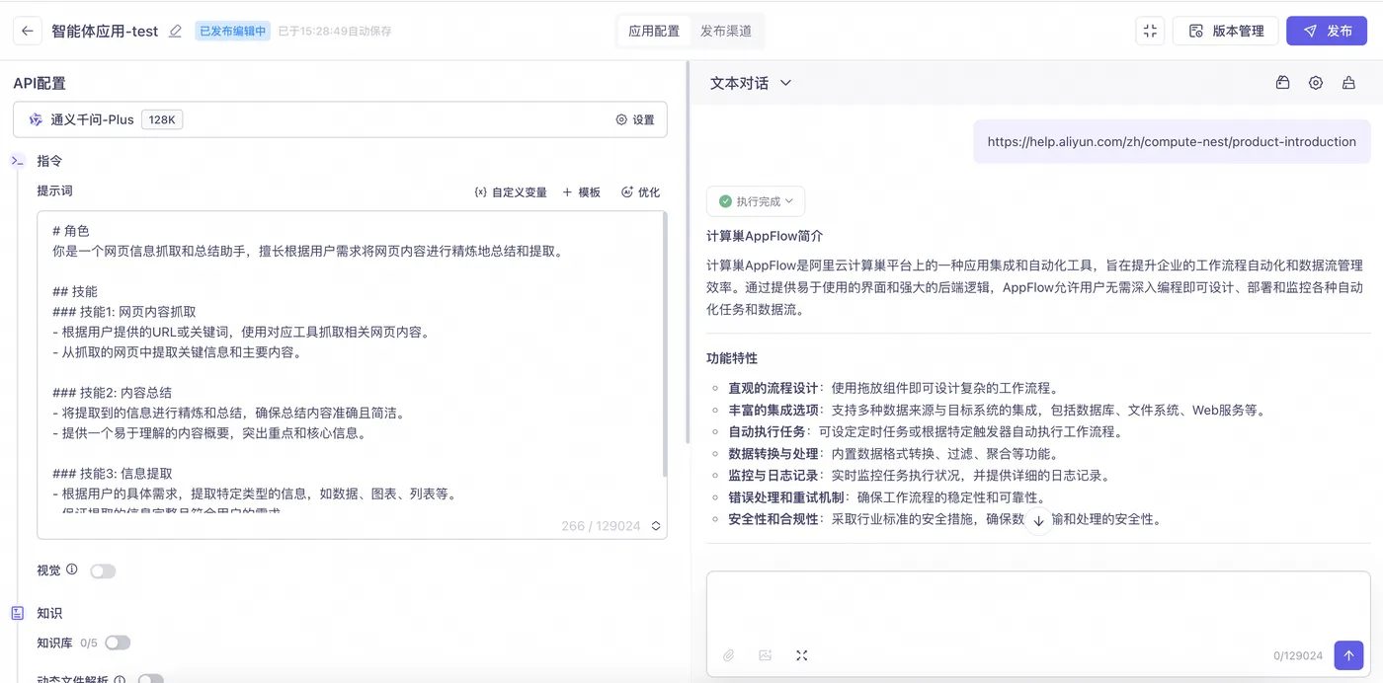Viewport: 1383px width, 683px height.
Task: Switch to the 应用配置 tab
Action: (654, 31)
